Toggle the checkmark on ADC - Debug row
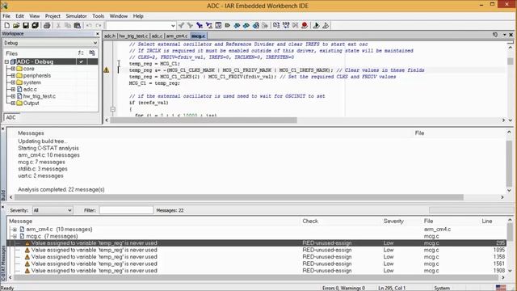Viewport: 517px width, 291px height. click(81, 61)
